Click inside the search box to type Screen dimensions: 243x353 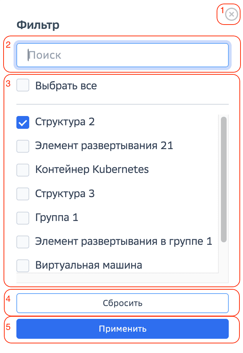[122, 55]
